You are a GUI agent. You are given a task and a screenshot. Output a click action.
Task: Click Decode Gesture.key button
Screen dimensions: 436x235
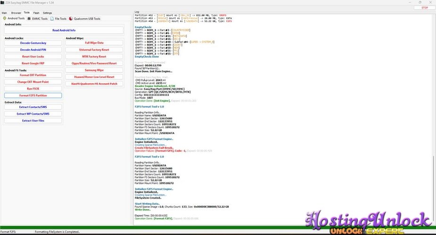pos(33,43)
